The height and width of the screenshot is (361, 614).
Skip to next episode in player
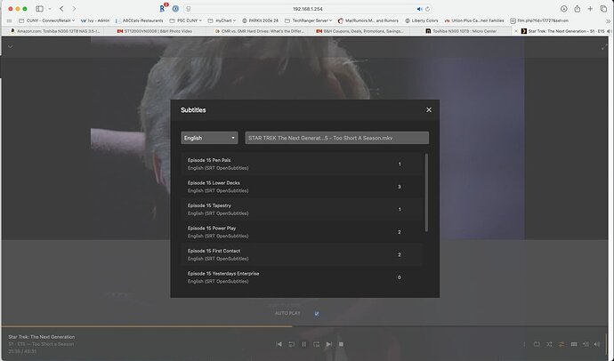pos(329,344)
